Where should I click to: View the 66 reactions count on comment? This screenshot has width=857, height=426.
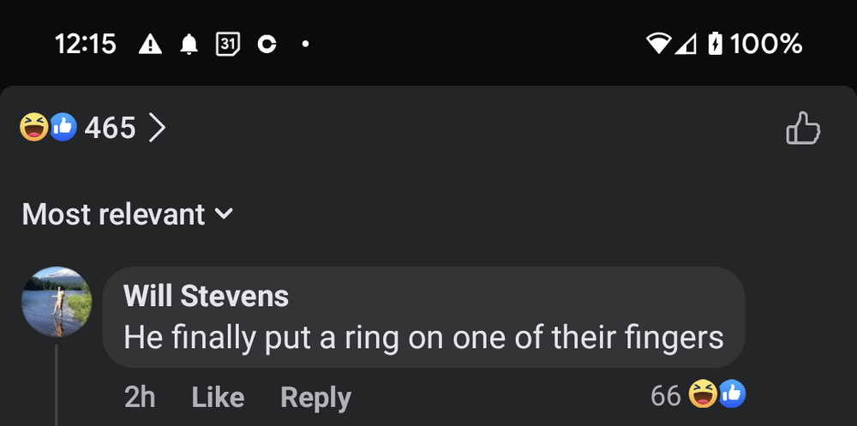[x=665, y=395]
